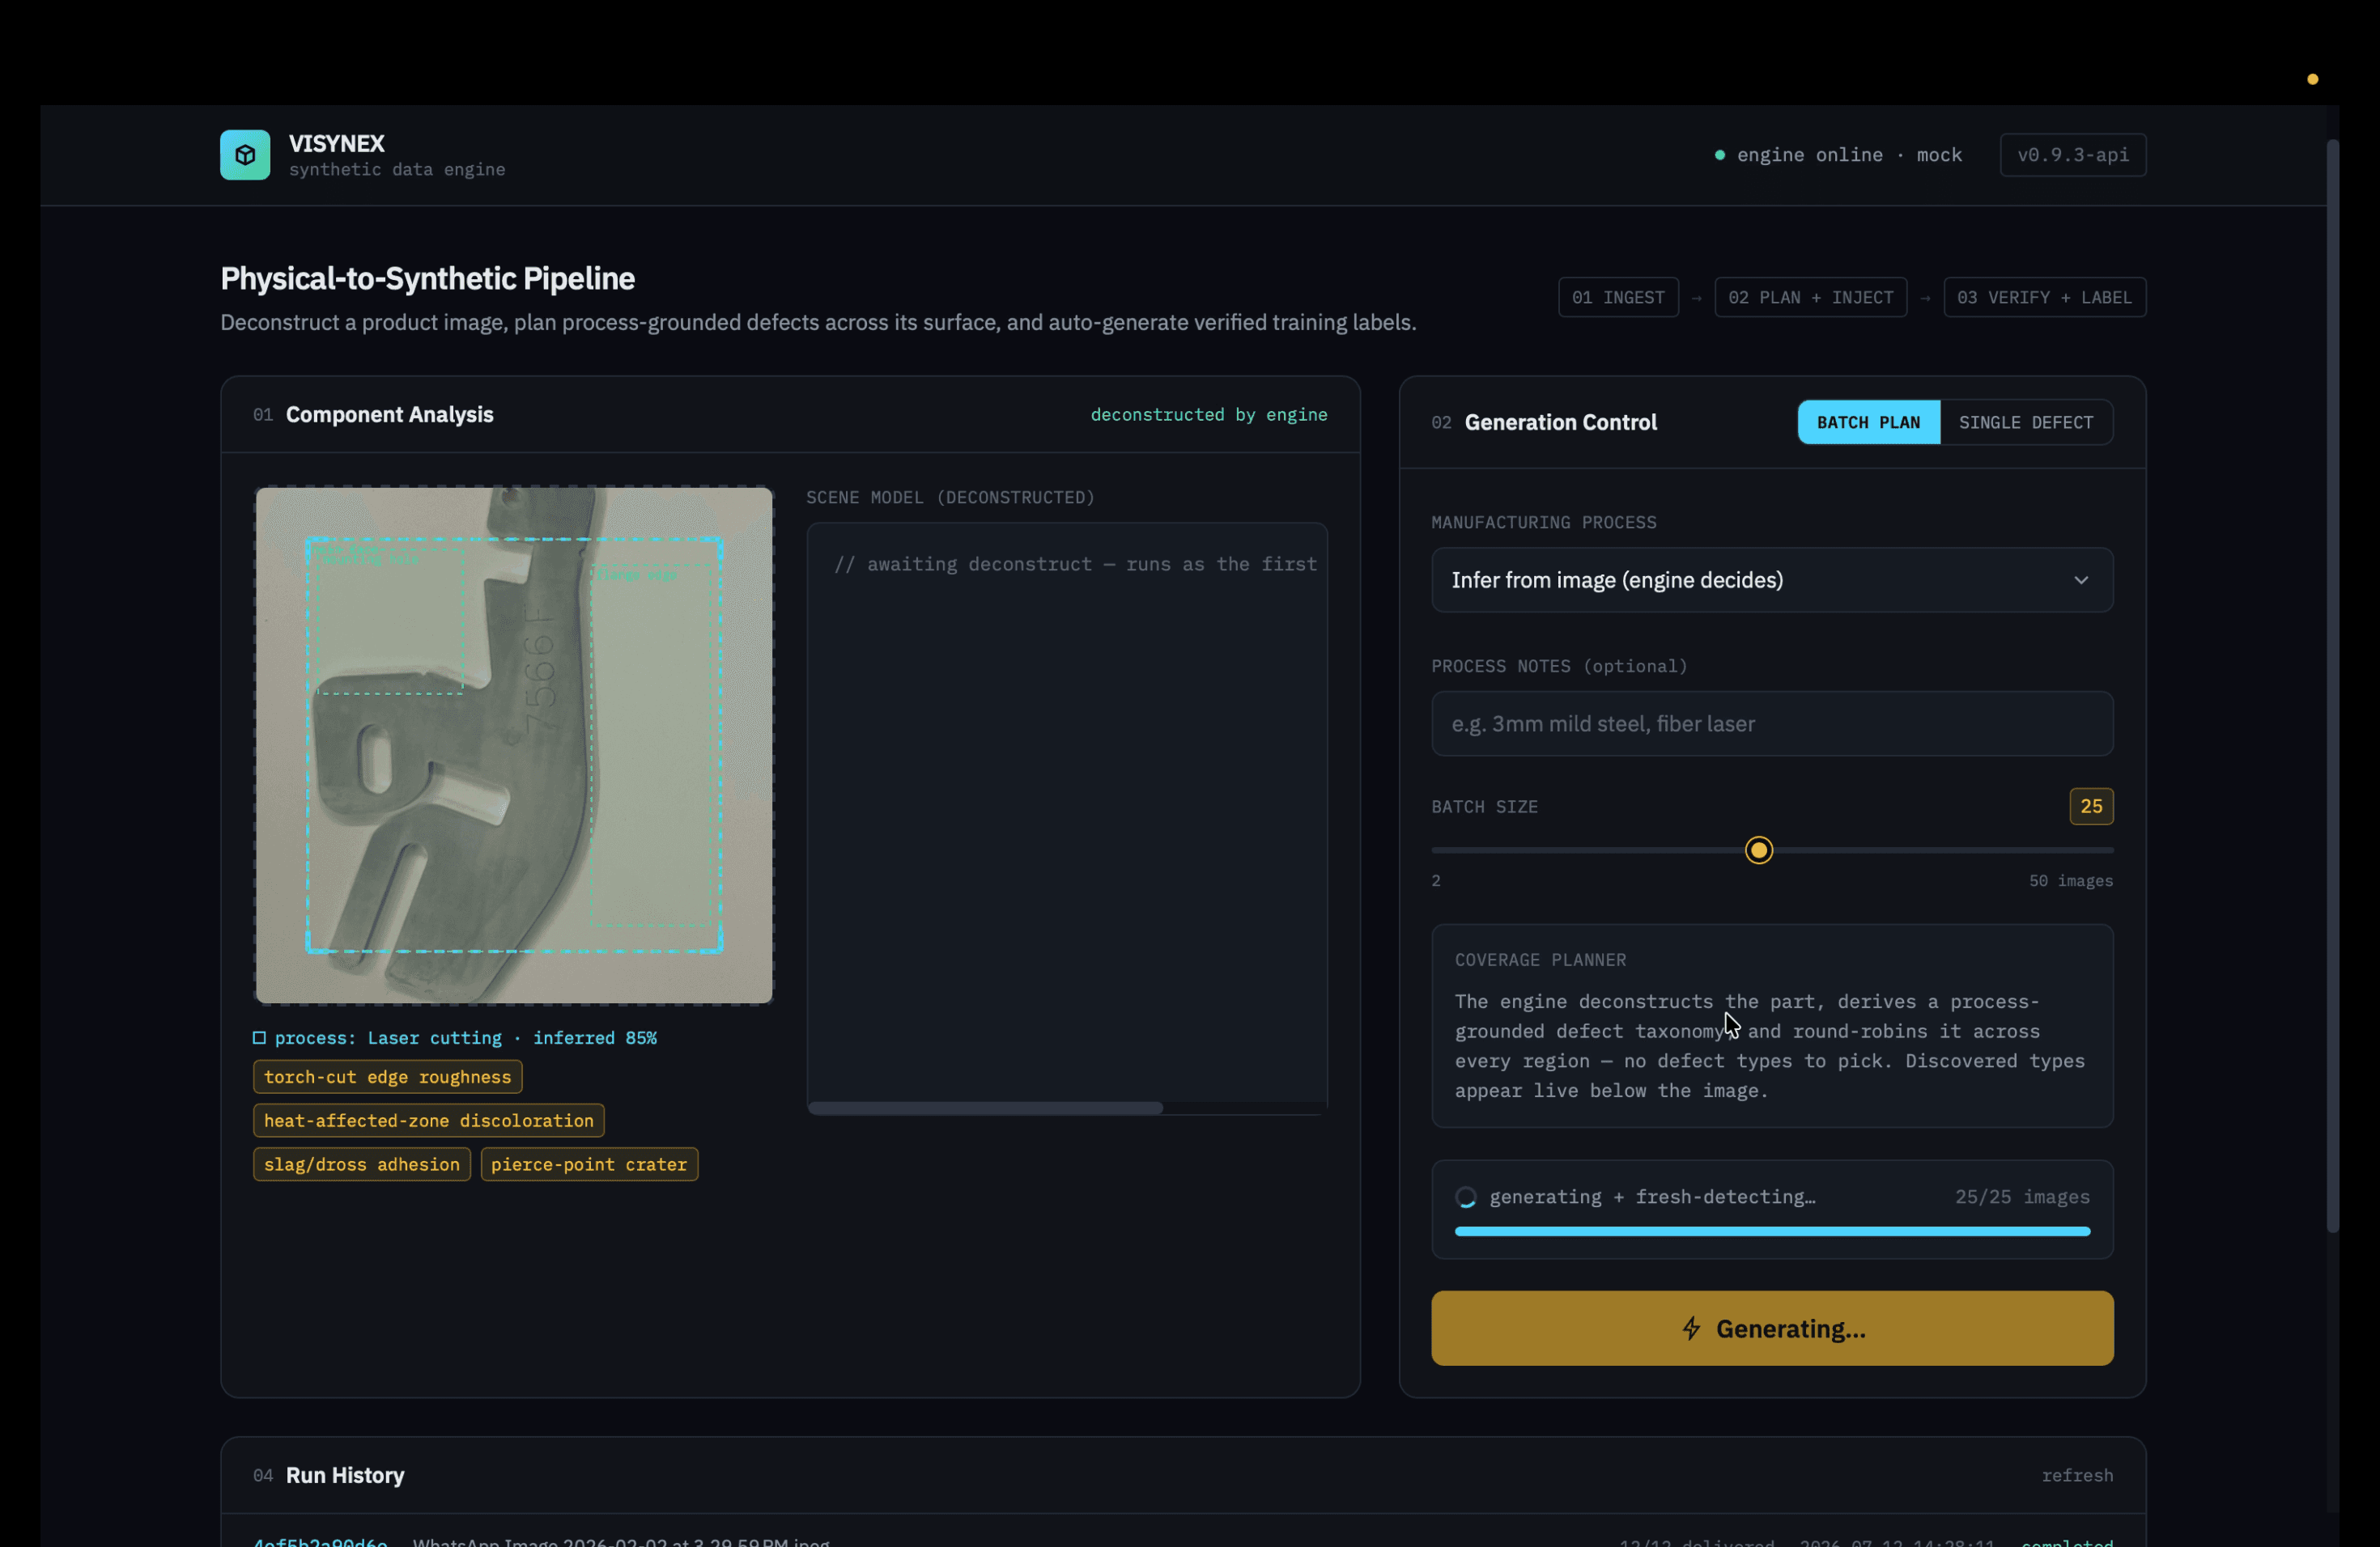Click the 'generating + fresh-detecting…' status text

point(1652,1197)
